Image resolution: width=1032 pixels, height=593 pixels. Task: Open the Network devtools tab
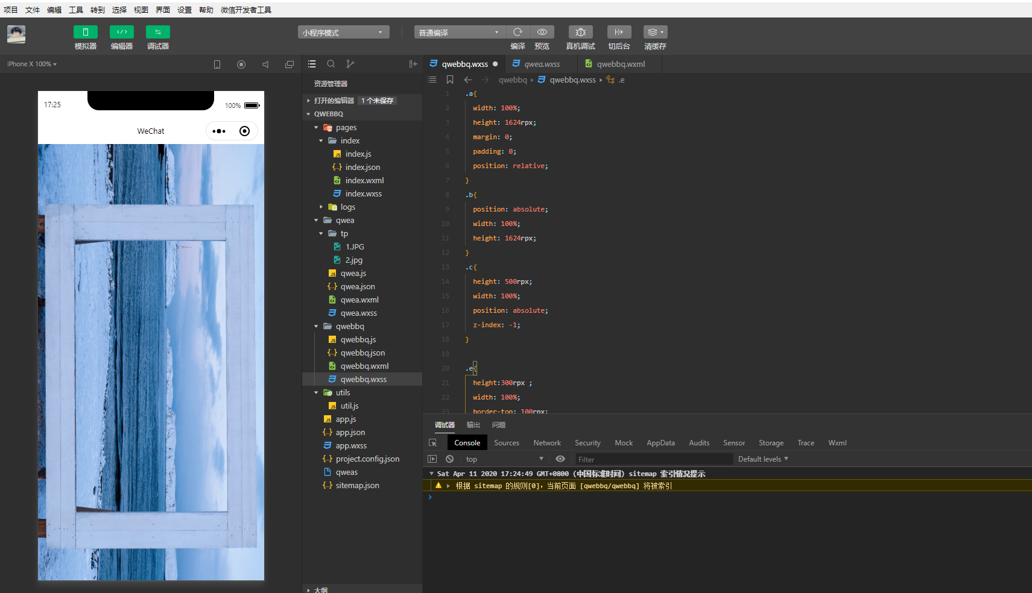click(547, 442)
